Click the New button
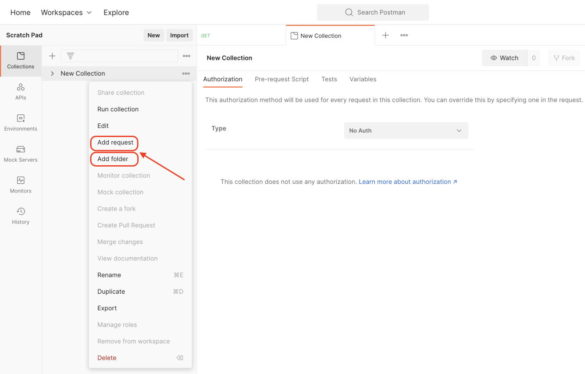Viewport: 585px width, 374px height. coord(154,35)
